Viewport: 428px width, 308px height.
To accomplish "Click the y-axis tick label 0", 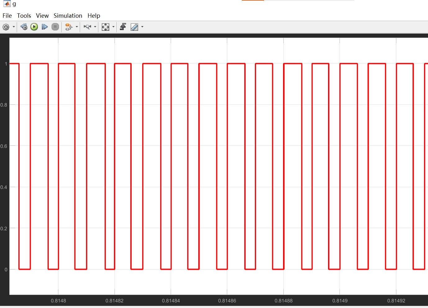I will pyautogui.click(x=6, y=270).
